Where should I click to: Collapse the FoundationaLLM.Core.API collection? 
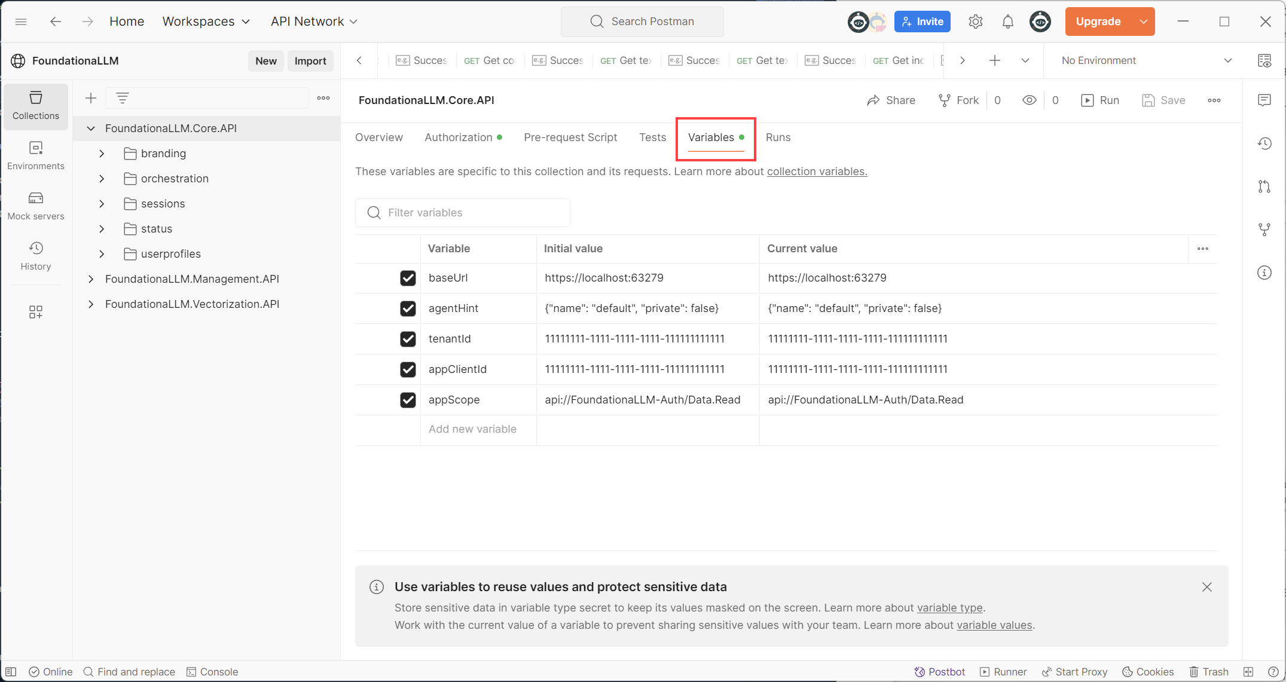click(91, 129)
